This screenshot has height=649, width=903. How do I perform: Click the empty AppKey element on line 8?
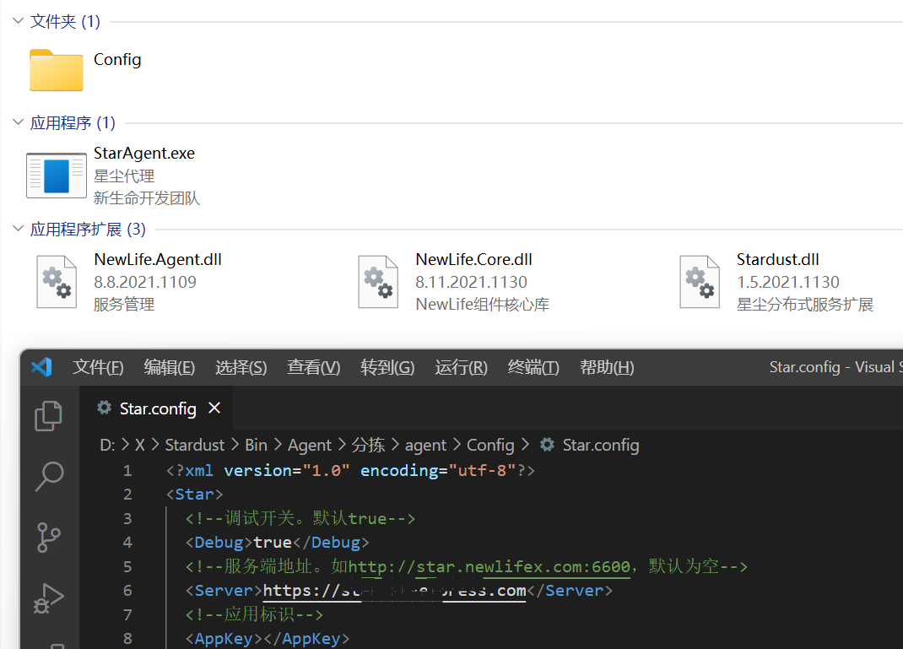click(x=268, y=639)
